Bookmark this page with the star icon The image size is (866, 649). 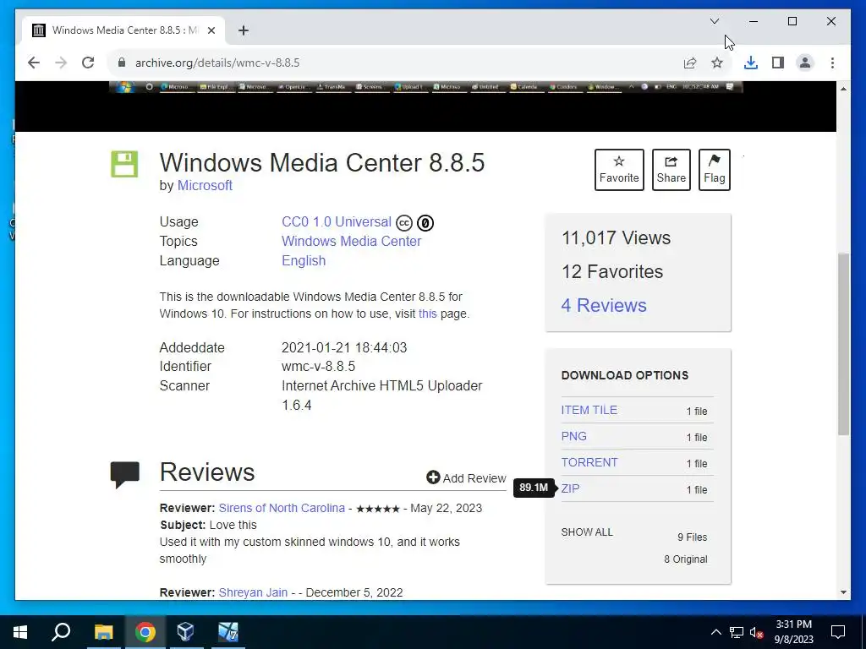tap(717, 63)
